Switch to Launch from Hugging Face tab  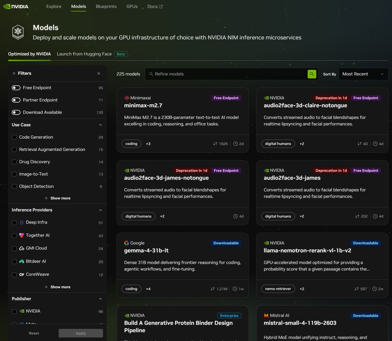pos(84,54)
